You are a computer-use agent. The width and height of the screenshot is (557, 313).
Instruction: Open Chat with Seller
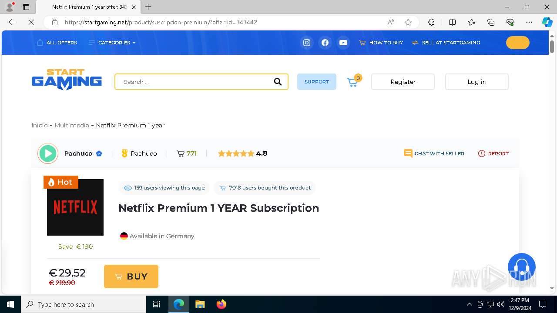click(x=434, y=153)
